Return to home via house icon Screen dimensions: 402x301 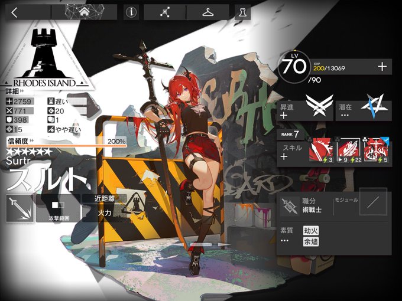pos(85,12)
